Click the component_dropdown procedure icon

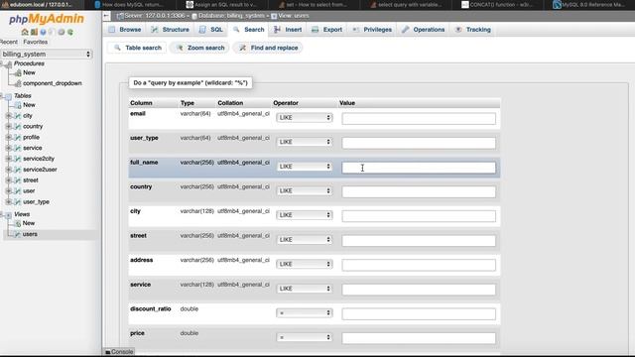(18, 83)
